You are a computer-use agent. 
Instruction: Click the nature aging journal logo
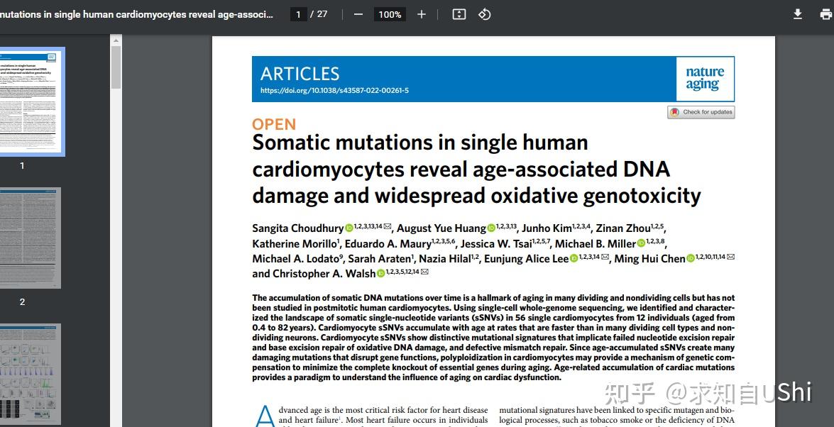point(706,78)
